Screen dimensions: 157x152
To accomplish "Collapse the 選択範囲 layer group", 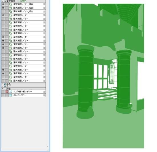I will click(3, 1).
